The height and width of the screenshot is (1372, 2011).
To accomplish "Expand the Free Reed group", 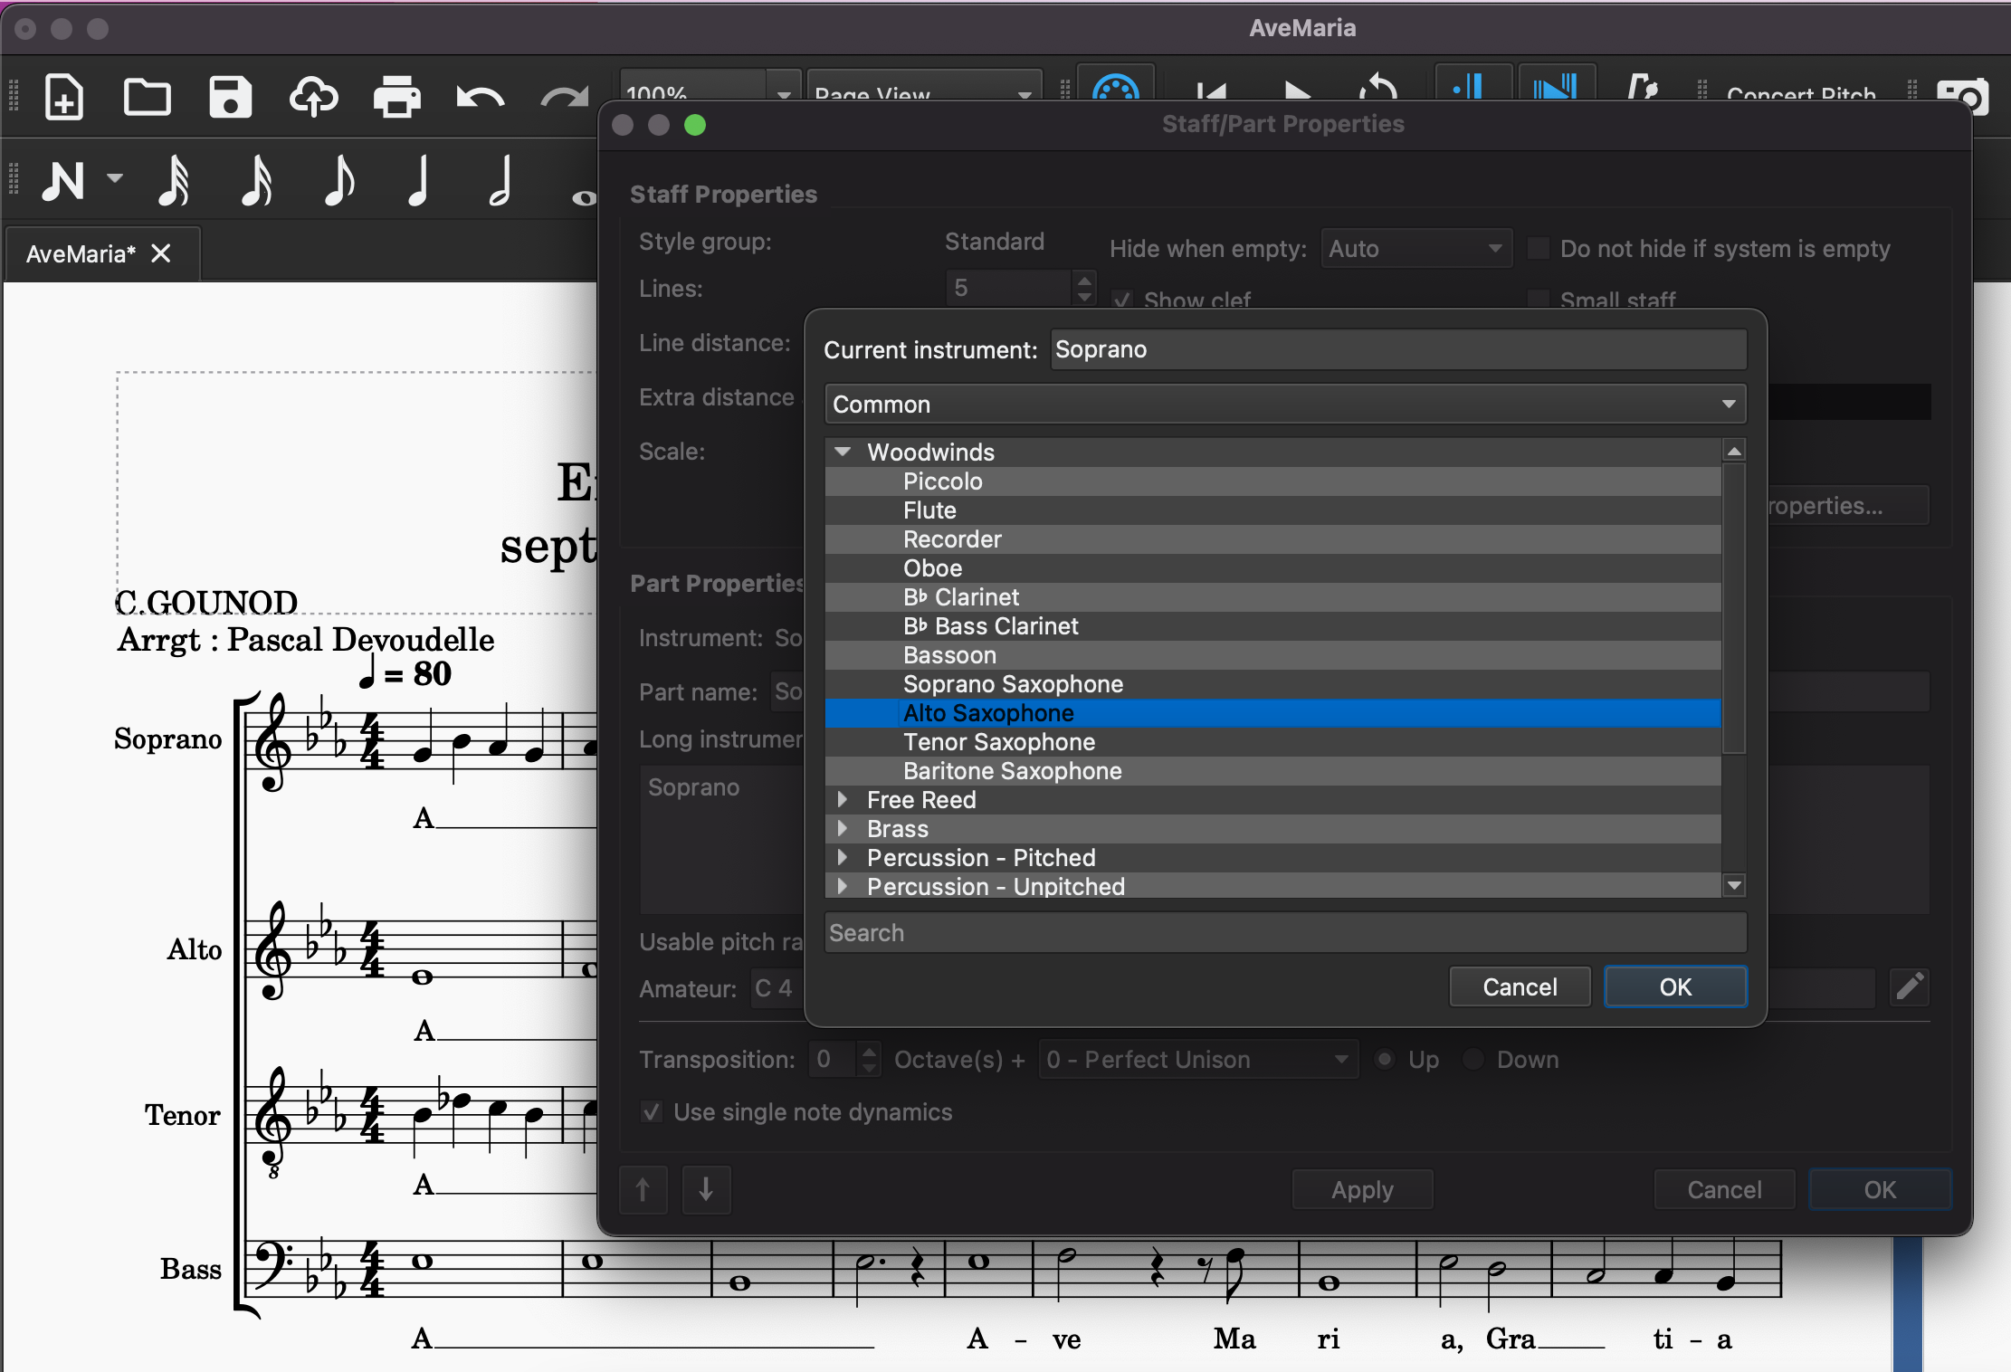I will [x=843, y=799].
